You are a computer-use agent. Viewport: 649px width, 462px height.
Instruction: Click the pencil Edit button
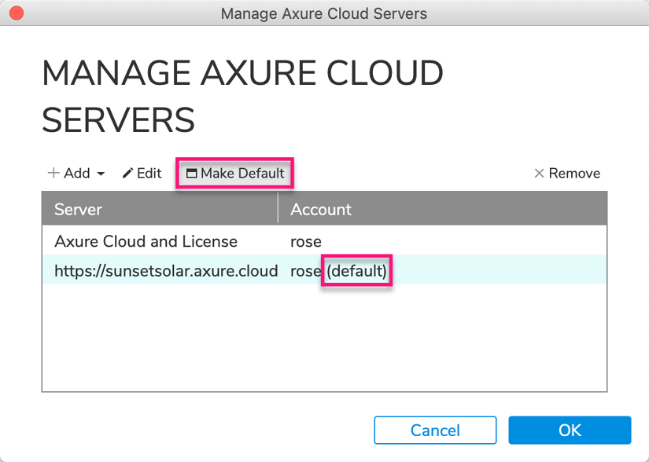(142, 173)
